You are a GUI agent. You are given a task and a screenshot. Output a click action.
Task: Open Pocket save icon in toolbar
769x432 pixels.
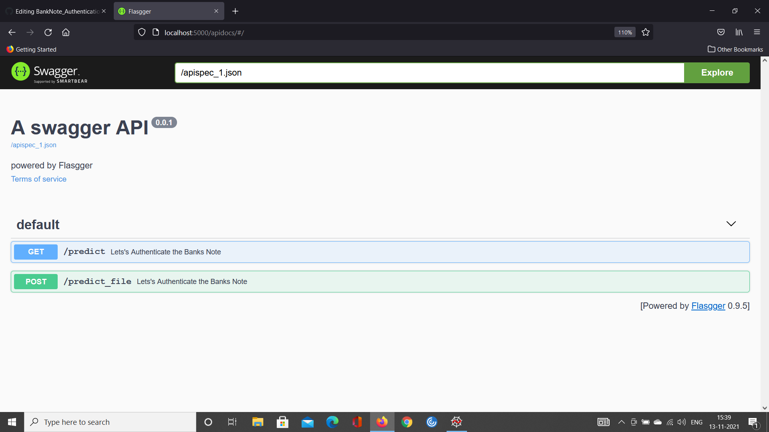[x=721, y=32]
